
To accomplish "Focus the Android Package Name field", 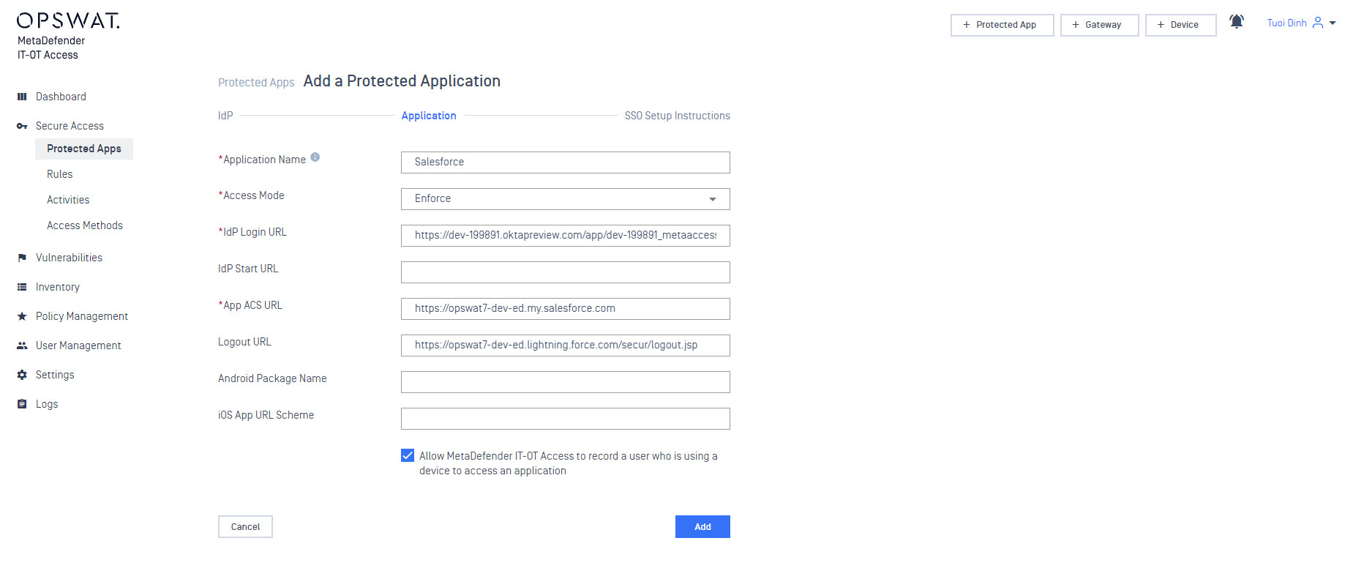I will [x=565, y=382].
